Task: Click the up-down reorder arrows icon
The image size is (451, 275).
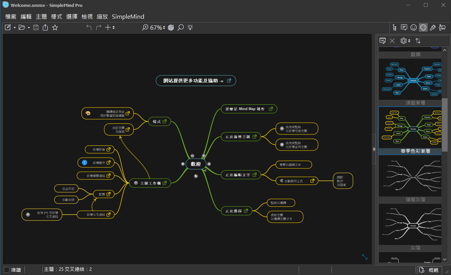Action: click(x=418, y=41)
